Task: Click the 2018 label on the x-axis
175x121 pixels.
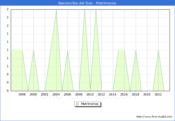Action: [135, 94]
